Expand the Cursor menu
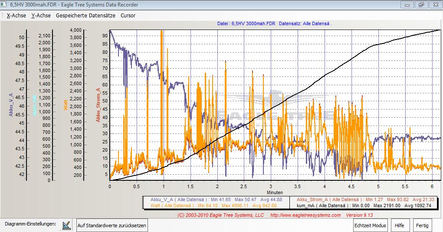443x232 pixels. point(128,15)
